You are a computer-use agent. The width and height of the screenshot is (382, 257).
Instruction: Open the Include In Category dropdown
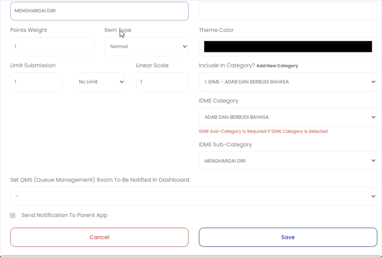(x=288, y=82)
